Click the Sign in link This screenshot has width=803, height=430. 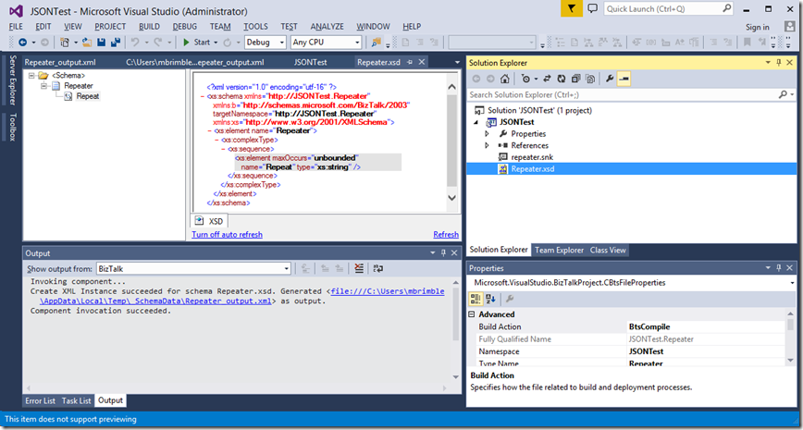pos(758,27)
